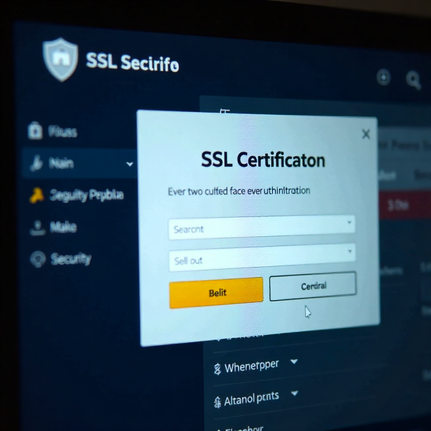Click the circular icon beside search

point(383,77)
